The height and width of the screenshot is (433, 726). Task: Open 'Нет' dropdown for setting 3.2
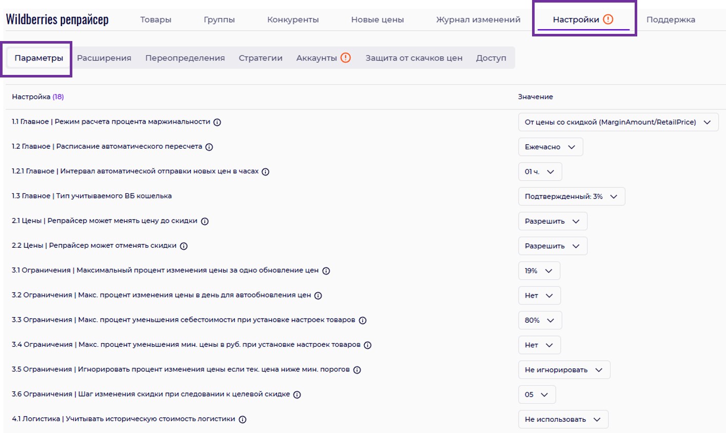pos(539,296)
